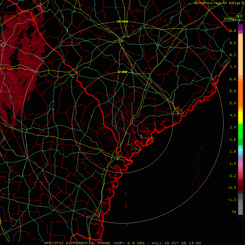Click the 100 NMI range ring label
Viewport: 245px width, 245px height.
122,22
